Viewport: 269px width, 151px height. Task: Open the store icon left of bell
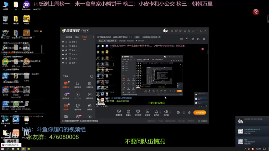[x=193, y=39]
